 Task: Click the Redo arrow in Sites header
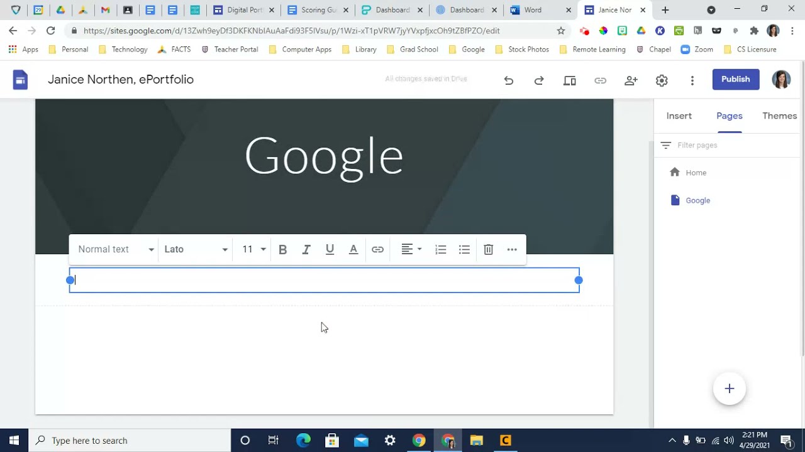tap(539, 80)
